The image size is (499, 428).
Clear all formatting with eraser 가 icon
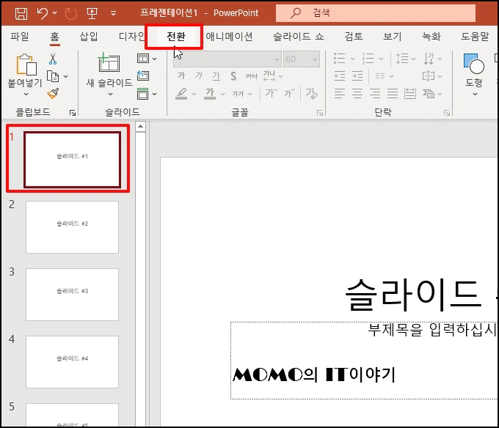tap(311, 93)
